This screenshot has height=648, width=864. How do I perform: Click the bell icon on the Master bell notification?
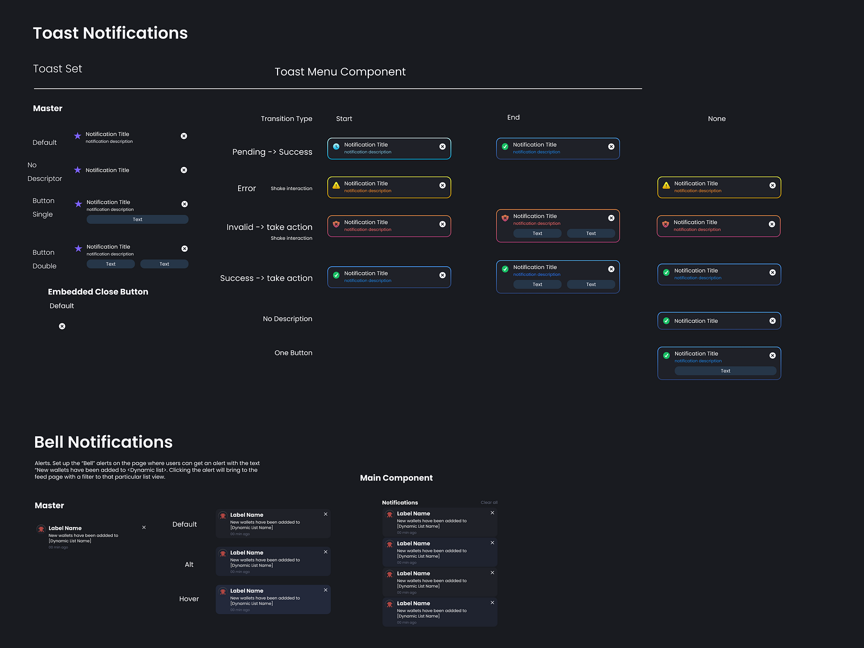coord(42,529)
